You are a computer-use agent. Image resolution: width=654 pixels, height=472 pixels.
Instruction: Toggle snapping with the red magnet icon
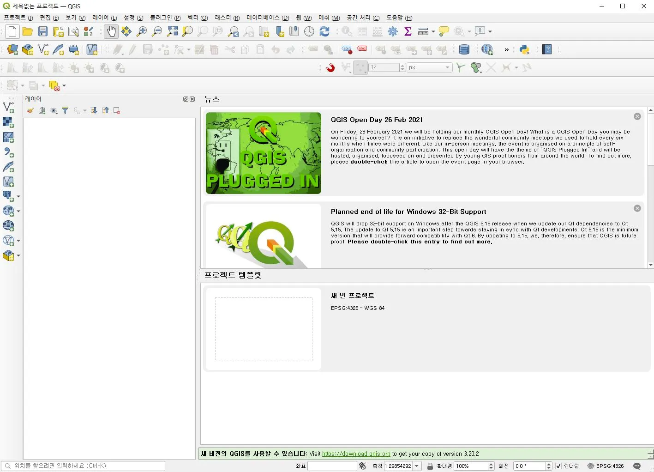(x=330, y=68)
